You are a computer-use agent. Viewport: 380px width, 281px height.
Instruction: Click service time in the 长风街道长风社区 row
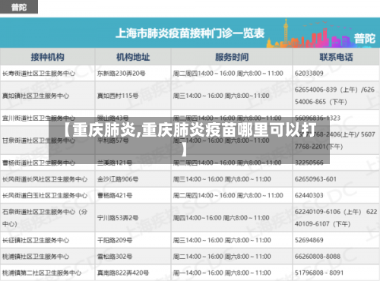pyautogui.click(x=222, y=179)
